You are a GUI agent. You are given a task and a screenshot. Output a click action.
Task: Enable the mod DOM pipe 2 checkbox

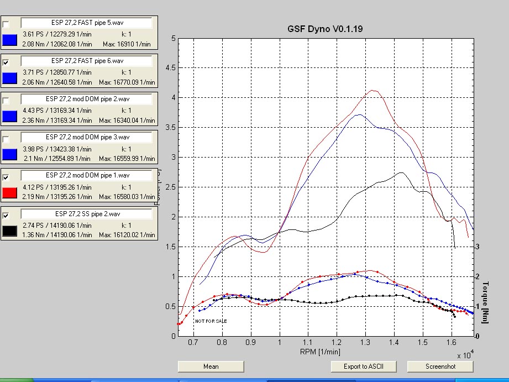point(6,101)
